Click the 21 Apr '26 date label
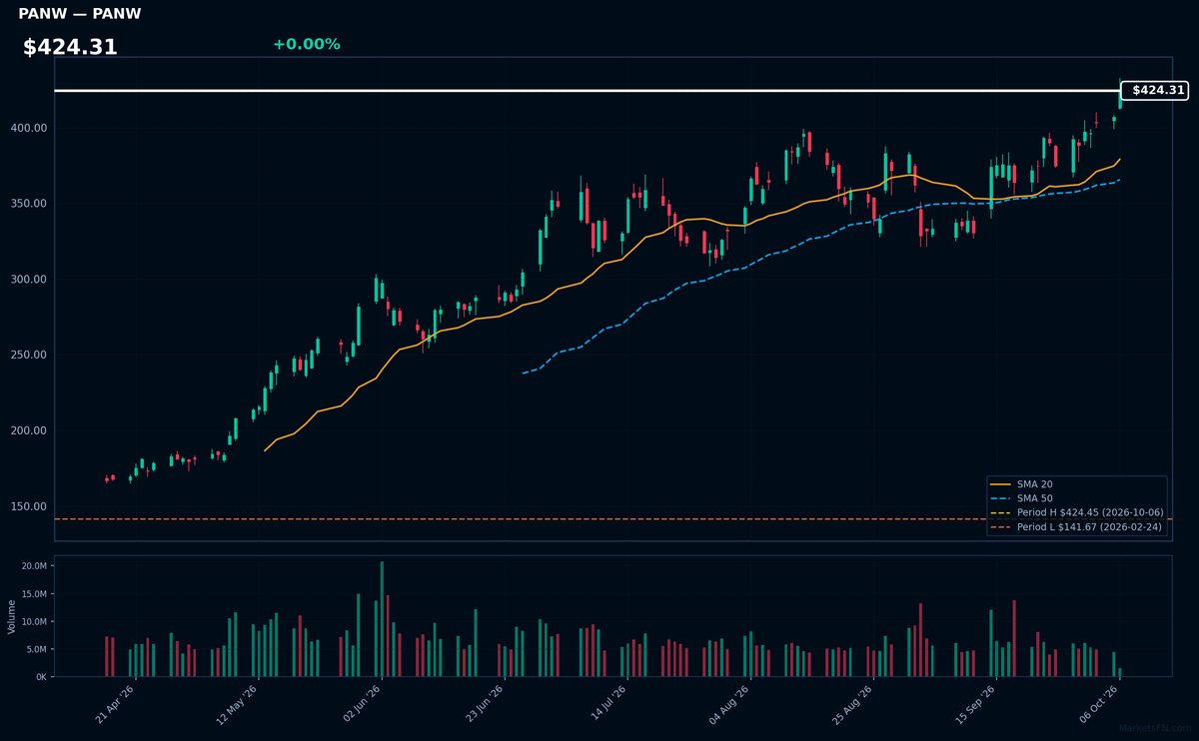This screenshot has width=1199, height=741. pyautogui.click(x=116, y=704)
